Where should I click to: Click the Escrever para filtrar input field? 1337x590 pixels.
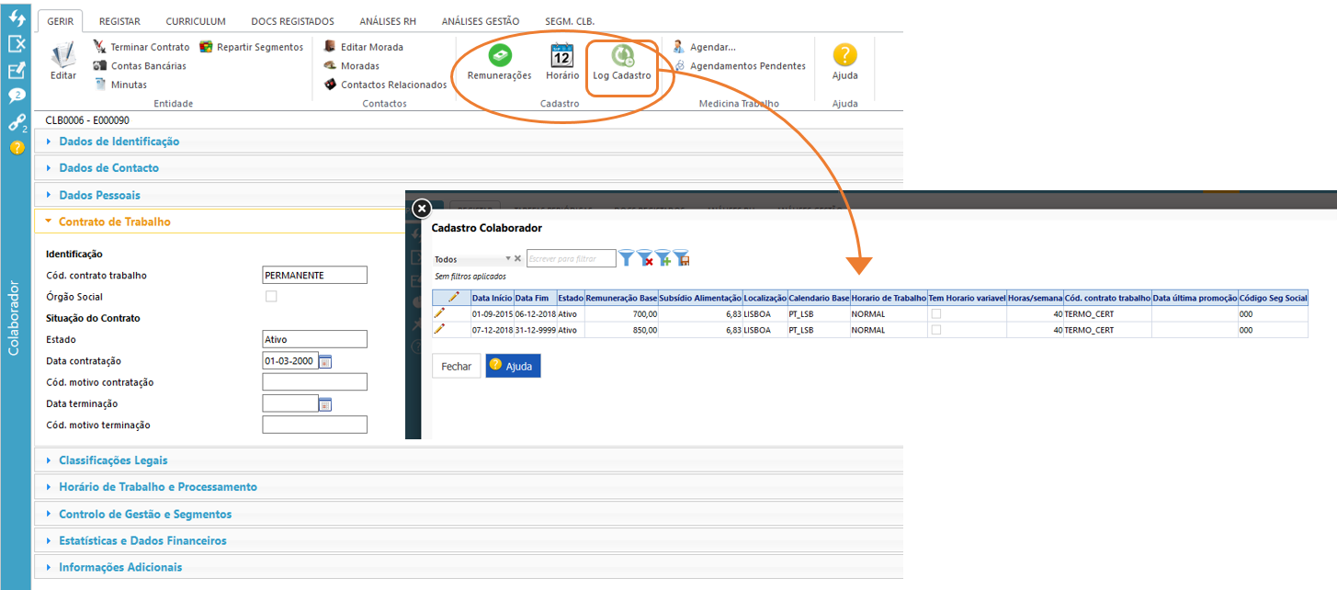tap(570, 259)
